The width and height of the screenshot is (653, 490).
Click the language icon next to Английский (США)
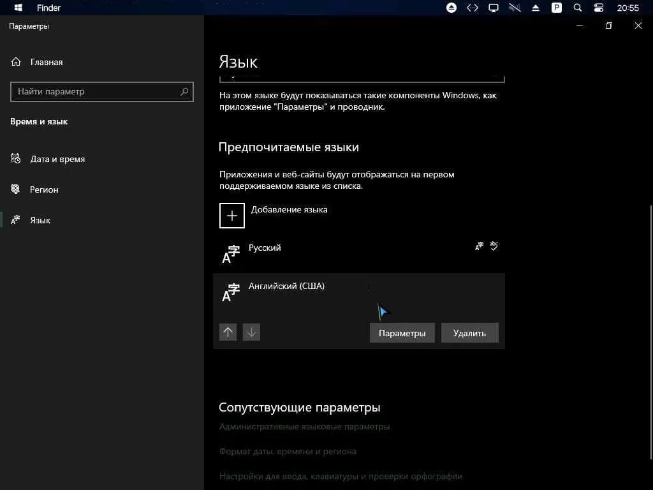click(x=231, y=292)
